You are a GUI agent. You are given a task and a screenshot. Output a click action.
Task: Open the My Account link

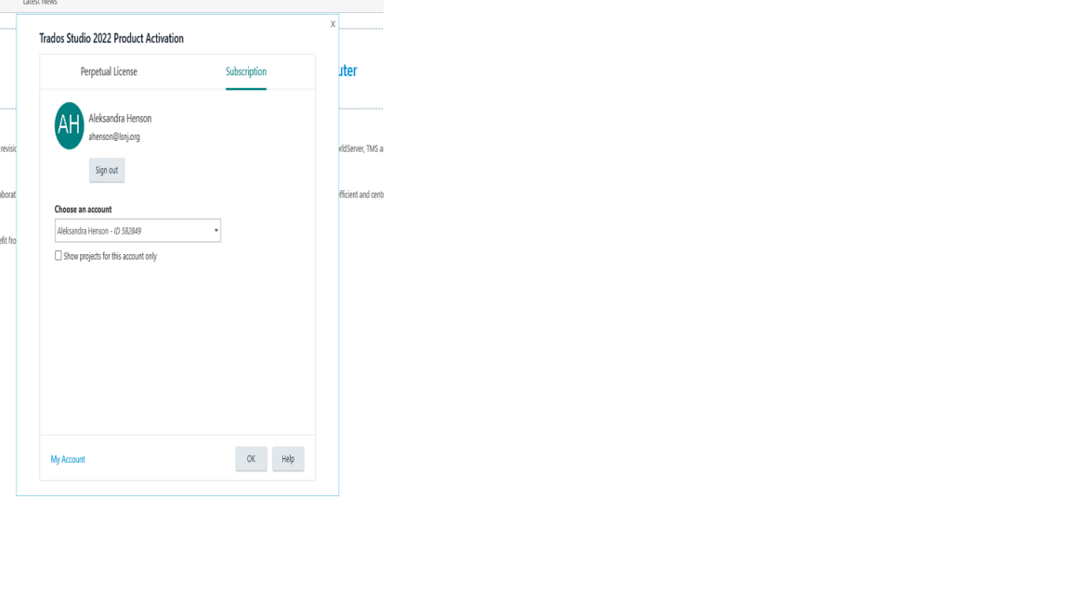point(68,458)
